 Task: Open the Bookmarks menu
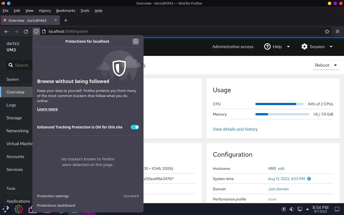(66, 10)
